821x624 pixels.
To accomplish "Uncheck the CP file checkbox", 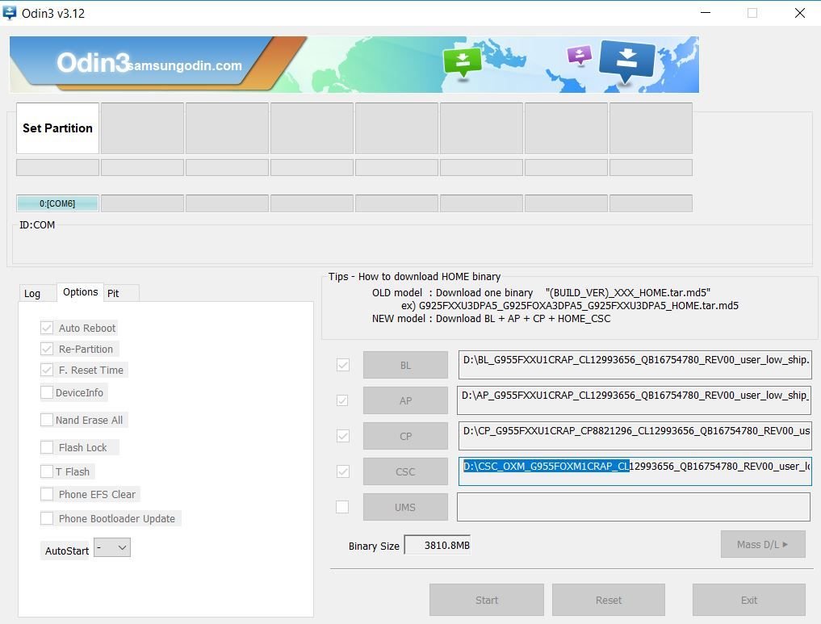I will click(x=343, y=436).
